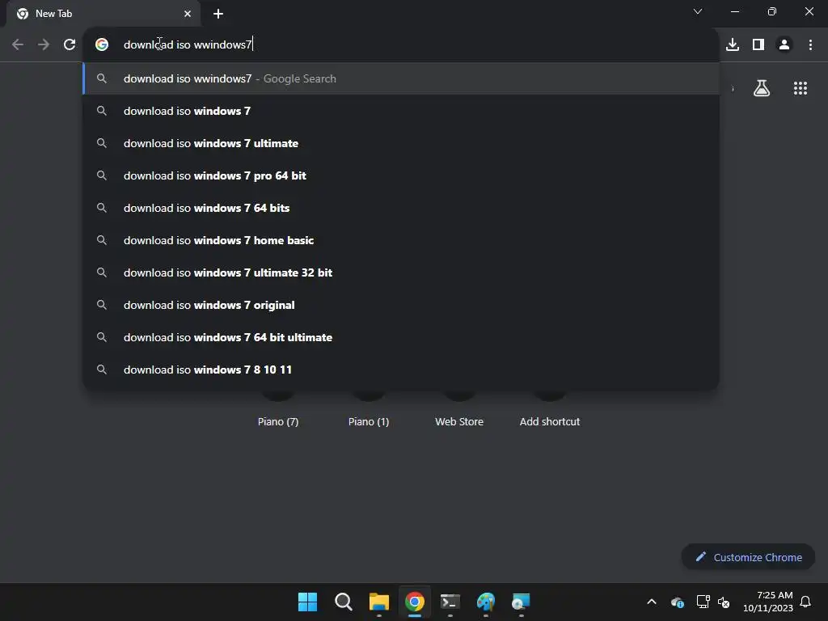The height and width of the screenshot is (621, 828).
Task: Click Chrome icon in taskbar
Action: pyautogui.click(x=415, y=602)
